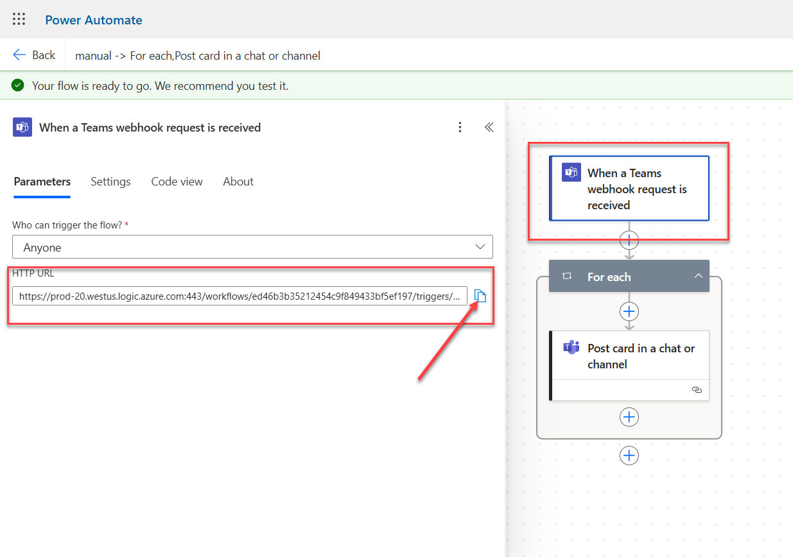
Task: Insert a step between trigger and For each
Action: click(x=629, y=241)
